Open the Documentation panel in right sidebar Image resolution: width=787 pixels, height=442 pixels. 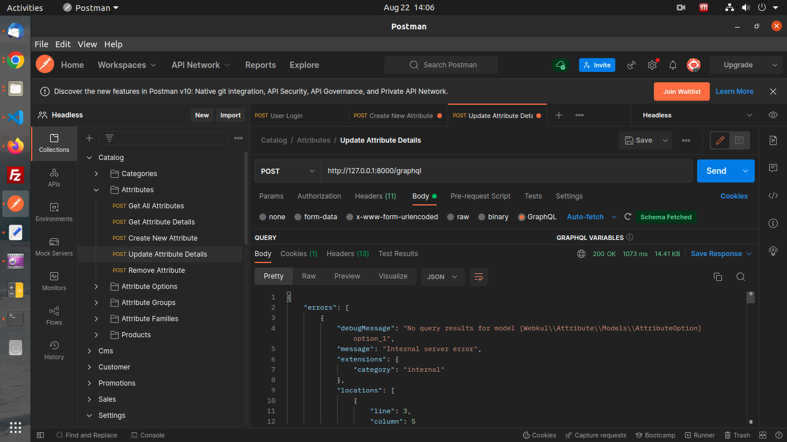click(773, 140)
